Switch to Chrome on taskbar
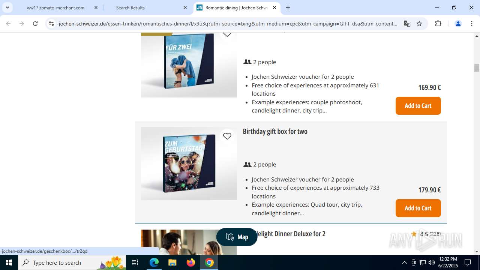The height and width of the screenshot is (270, 480). (209, 262)
